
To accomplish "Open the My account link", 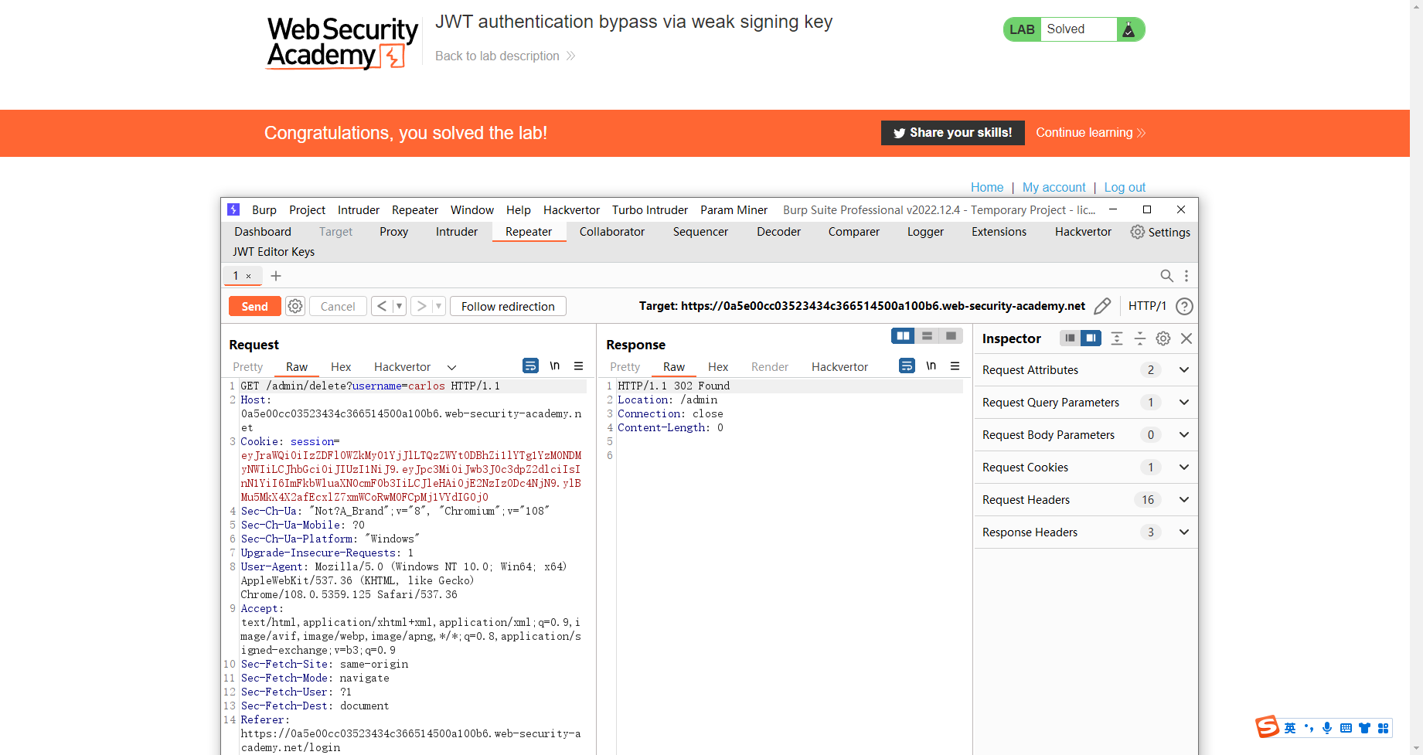I will [x=1054, y=187].
